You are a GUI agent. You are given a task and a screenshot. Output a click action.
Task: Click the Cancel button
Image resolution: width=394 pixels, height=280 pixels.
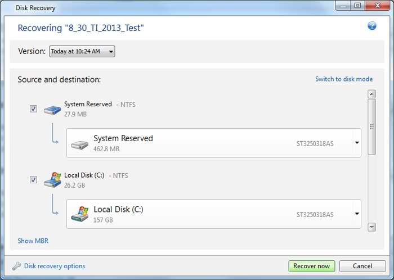[362, 266]
